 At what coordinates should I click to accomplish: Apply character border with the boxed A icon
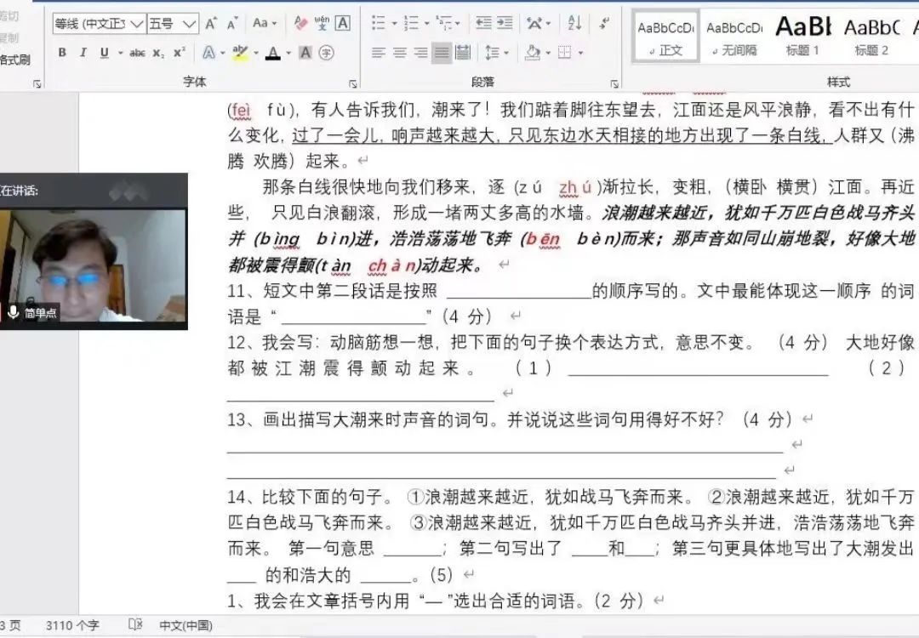point(343,24)
